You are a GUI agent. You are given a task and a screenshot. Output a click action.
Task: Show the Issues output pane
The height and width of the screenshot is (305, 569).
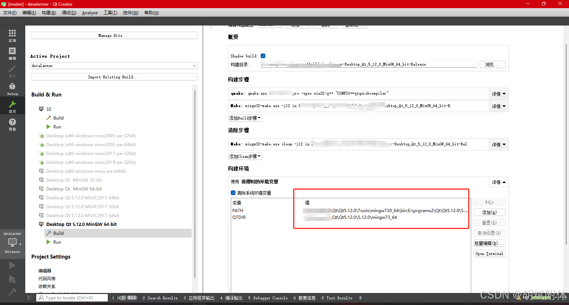[124, 298]
